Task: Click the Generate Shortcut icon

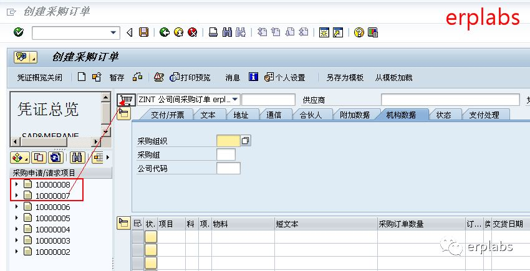Action: [338, 32]
